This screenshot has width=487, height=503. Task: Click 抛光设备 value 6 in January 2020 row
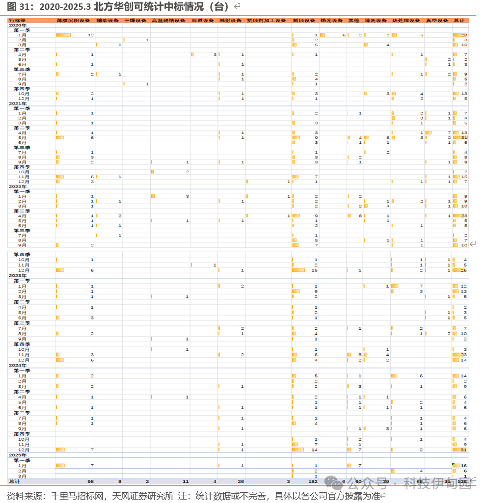pos(344,35)
